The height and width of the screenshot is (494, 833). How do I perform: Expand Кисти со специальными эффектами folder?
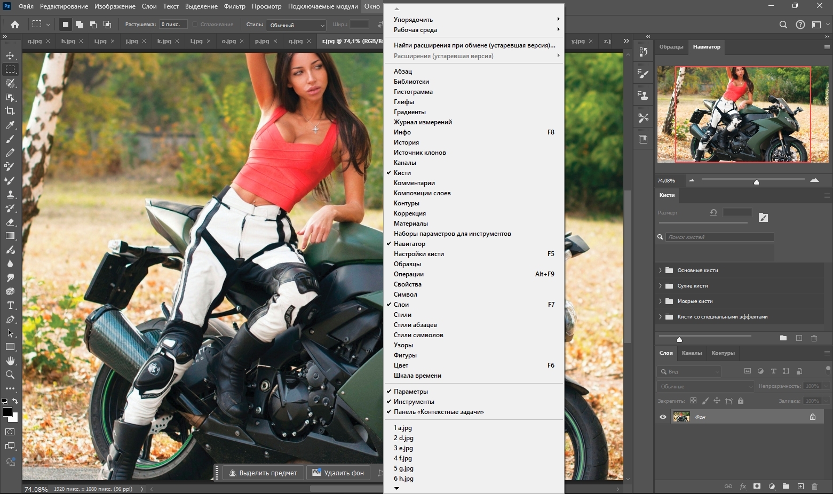(660, 317)
